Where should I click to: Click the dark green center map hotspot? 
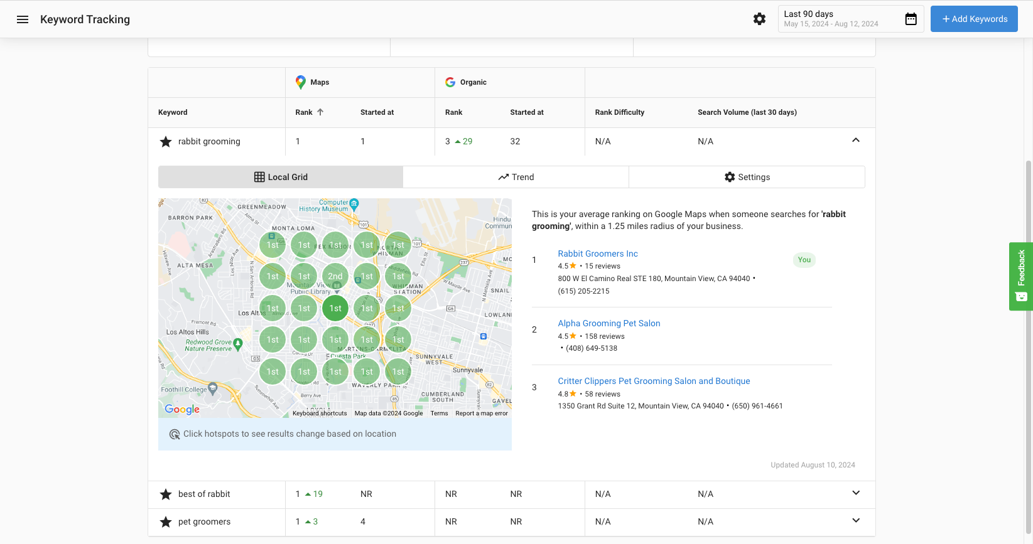335,308
